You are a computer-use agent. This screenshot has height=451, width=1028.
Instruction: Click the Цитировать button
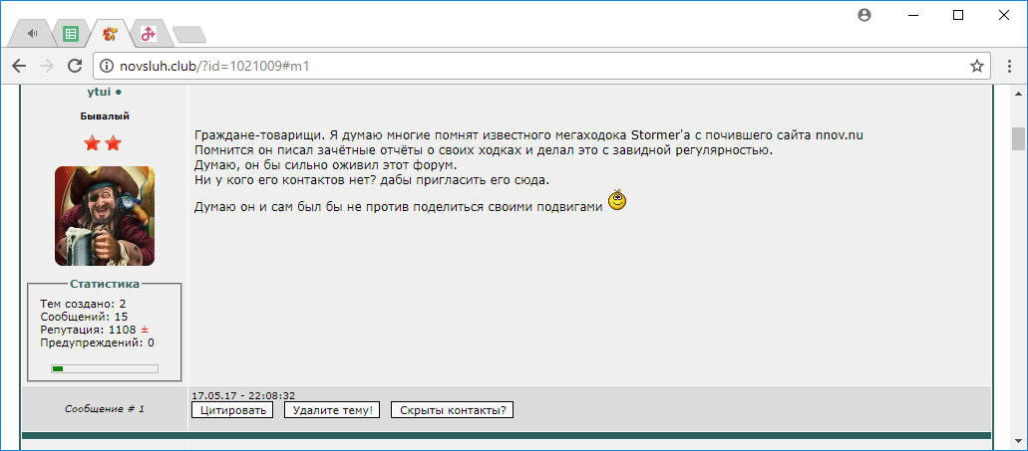tap(231, 410)
